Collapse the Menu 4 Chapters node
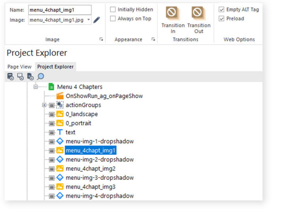The height and width of the screenshot is (209, 296). pos(36,87)
